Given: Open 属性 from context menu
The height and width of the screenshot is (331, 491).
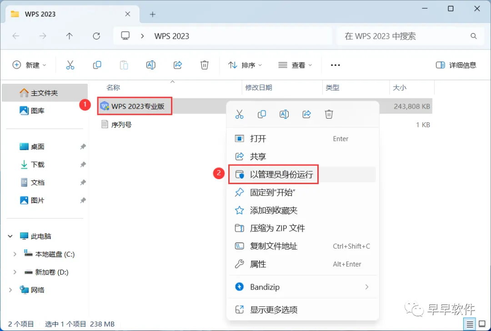Looking at the screenshot, I should click(x=302, y=264).
